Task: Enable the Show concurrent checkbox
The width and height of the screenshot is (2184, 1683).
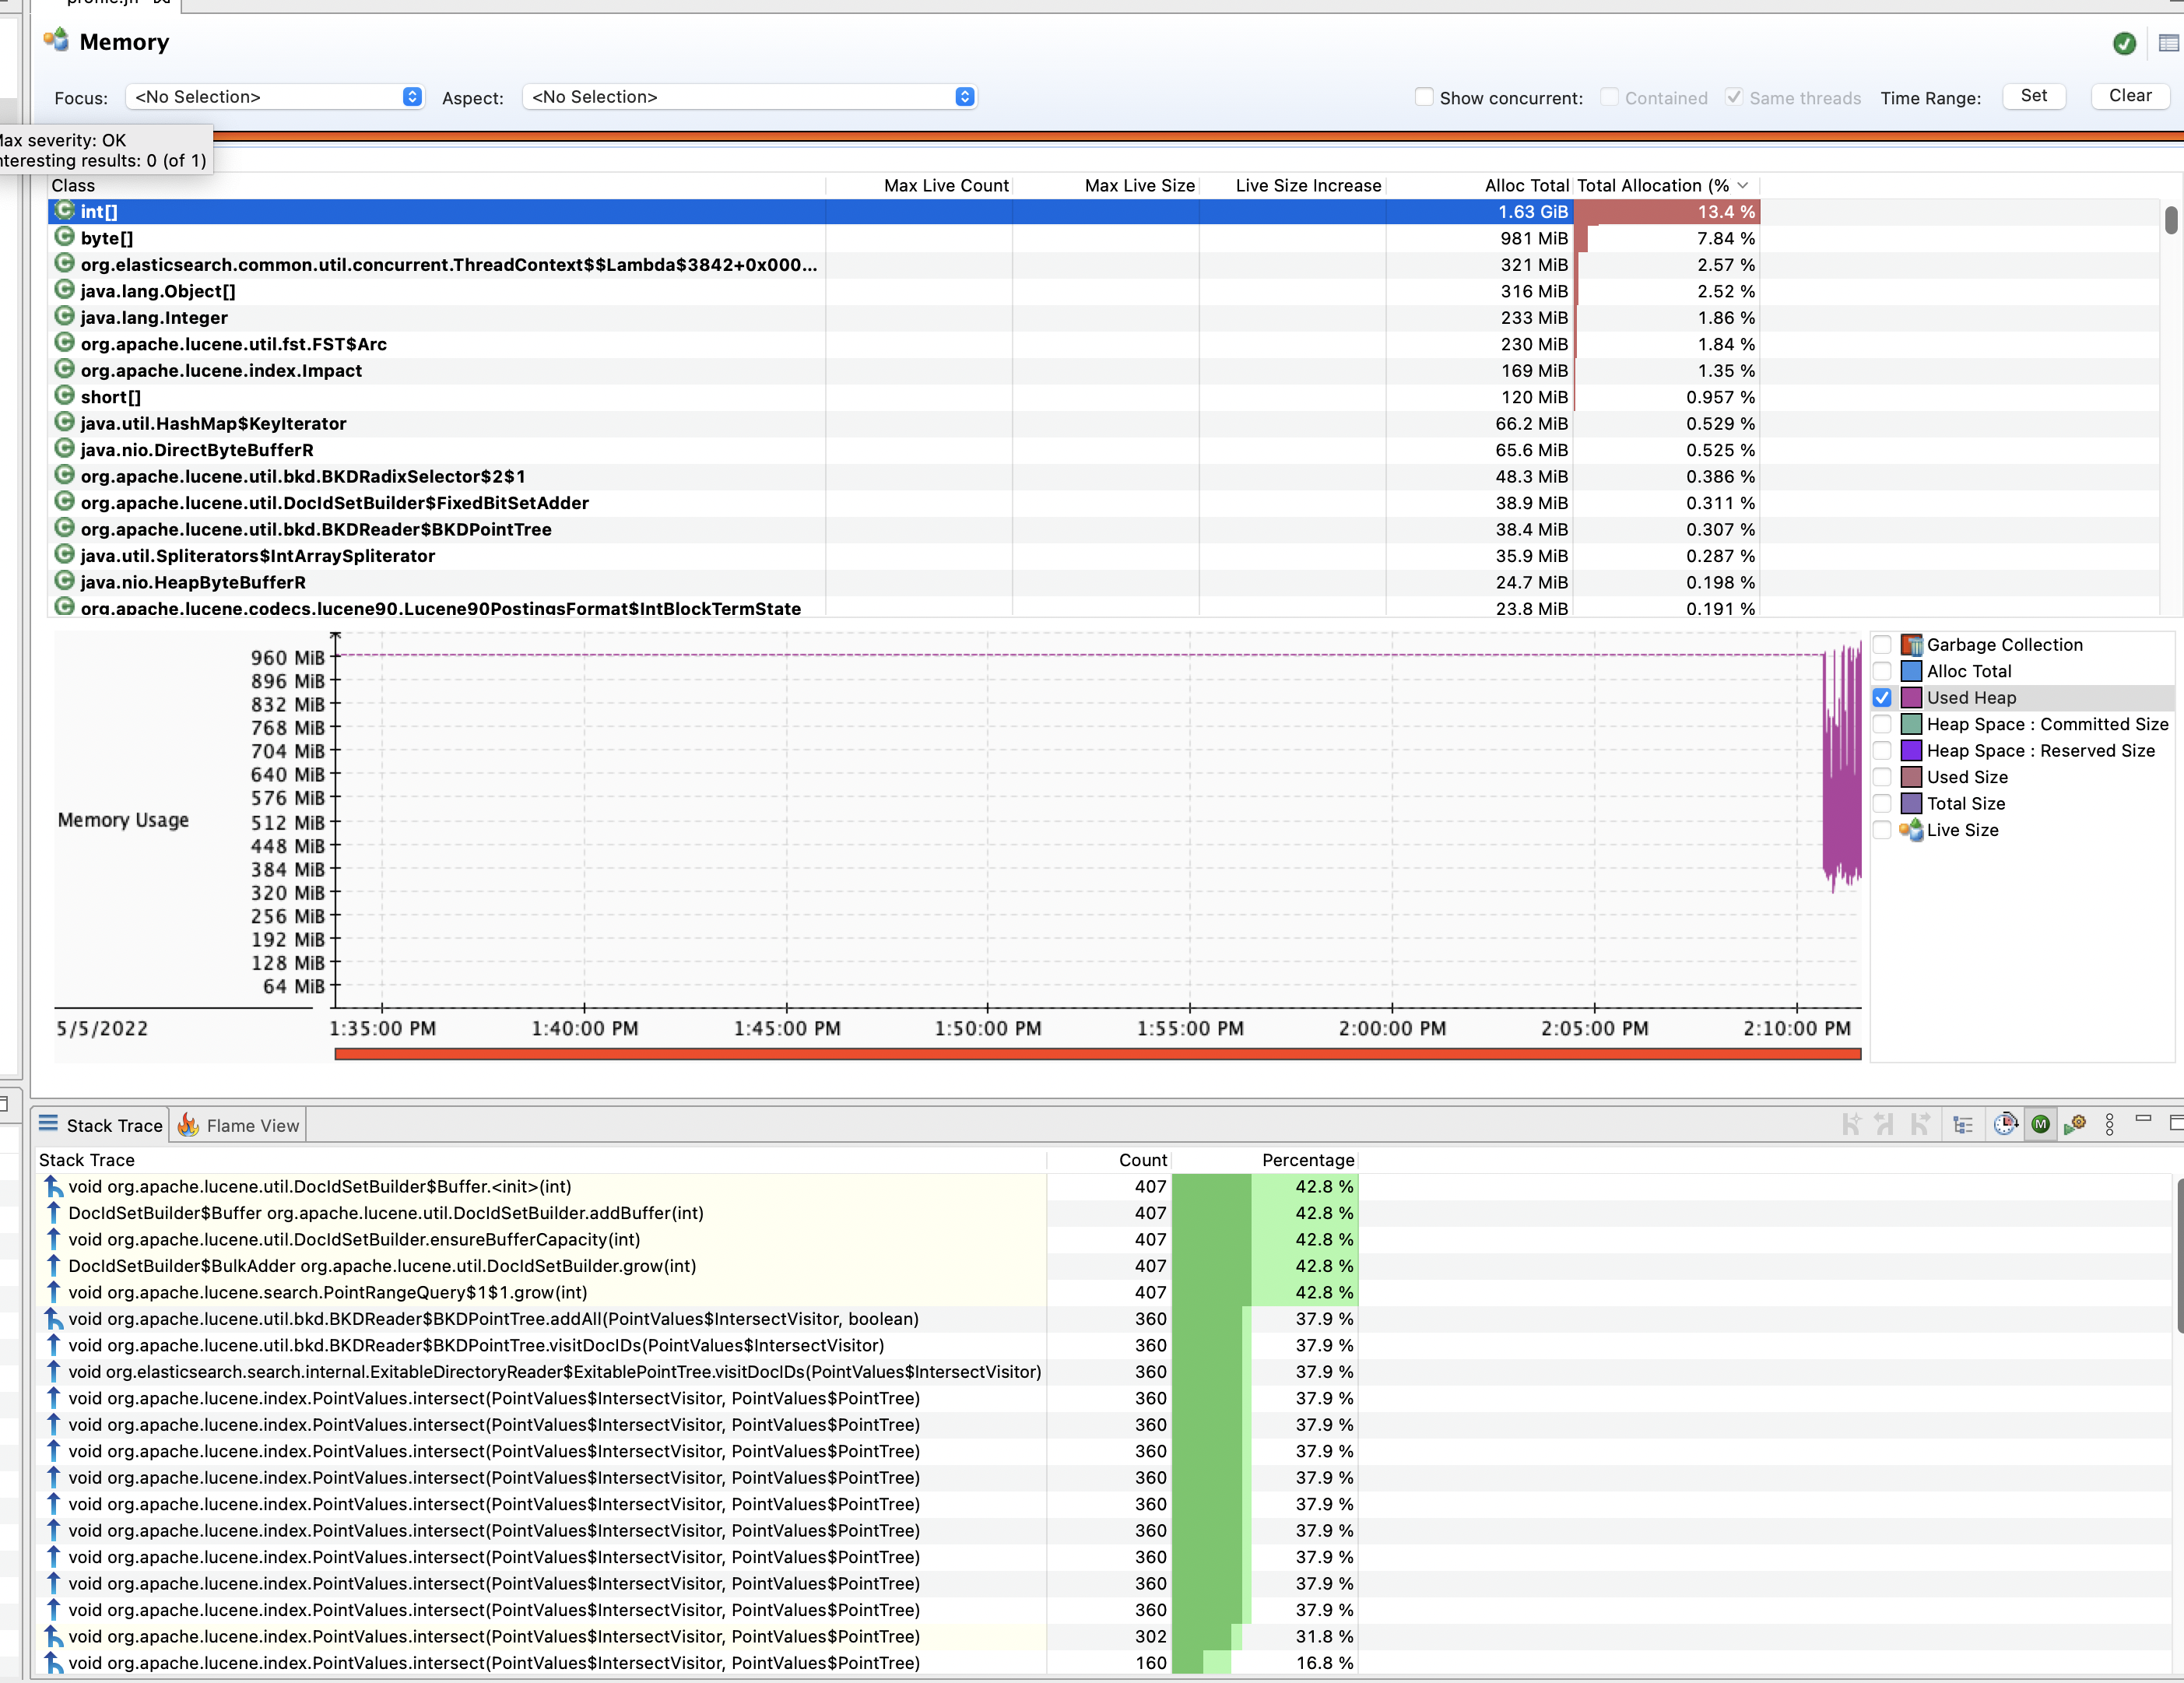Action: [x=1424, y=97]
